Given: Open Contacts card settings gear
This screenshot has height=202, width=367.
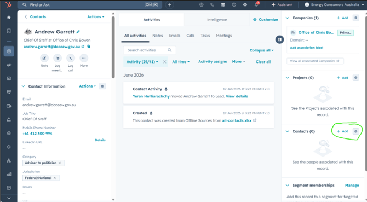Looking at the screenshot, I should pyautogui.click(x=355, y=131).
